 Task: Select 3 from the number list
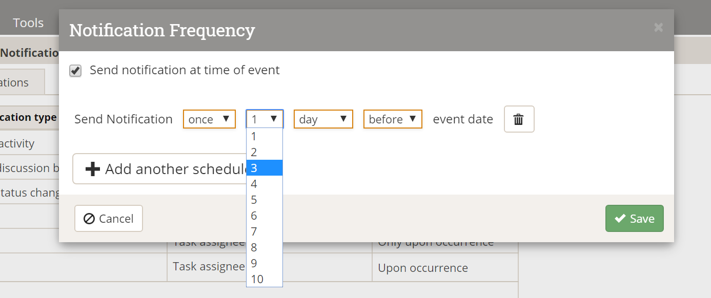pyautogui.click(x=264, y=168)
